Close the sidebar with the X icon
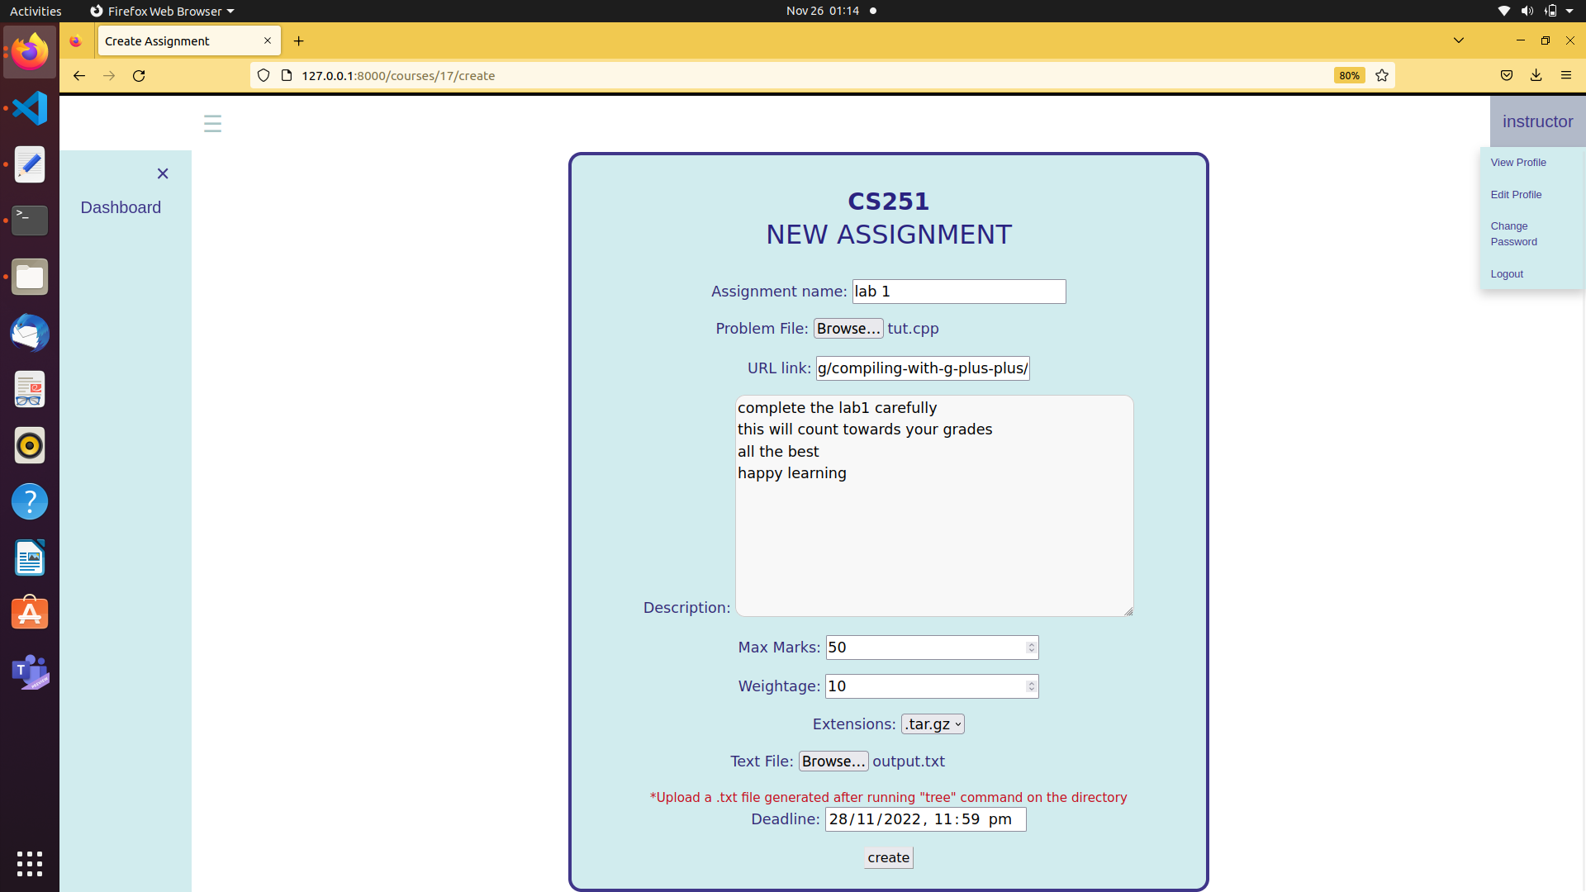Screen dimensions: 1586x892 163,173
